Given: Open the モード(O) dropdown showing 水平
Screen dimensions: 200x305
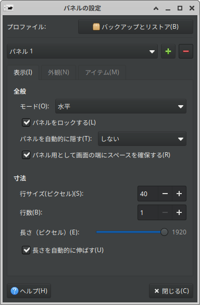Looking at the screenshot, I should click(121, 106).
